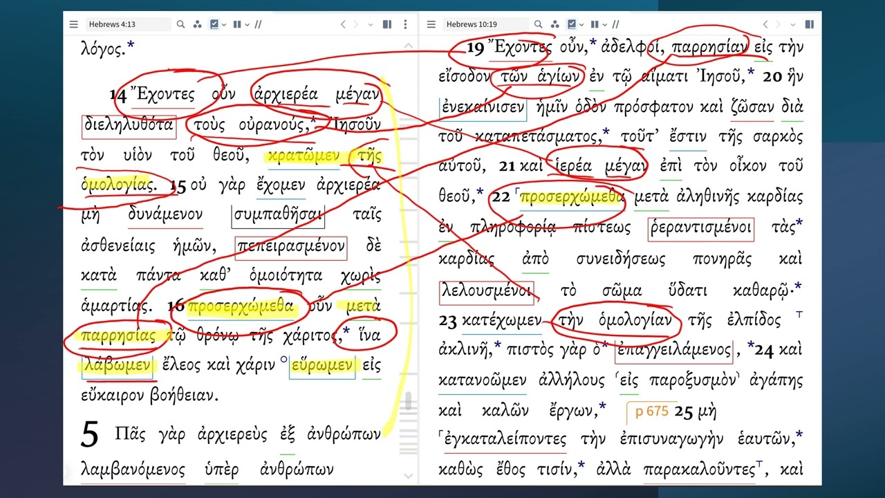Click left panel scrollbar down arrow
Viewport: 885px width, 498px height.
pos(408,477)
